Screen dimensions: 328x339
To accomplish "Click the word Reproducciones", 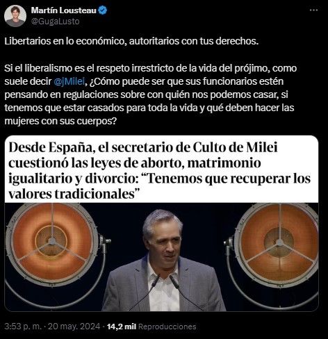I will (x=167, y=326).
